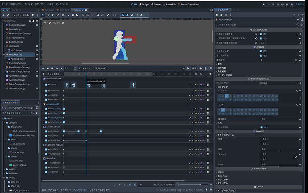Open Disable Mode 'Remove' dropdown
The image size is (308, 193).
tap(279, 83)
